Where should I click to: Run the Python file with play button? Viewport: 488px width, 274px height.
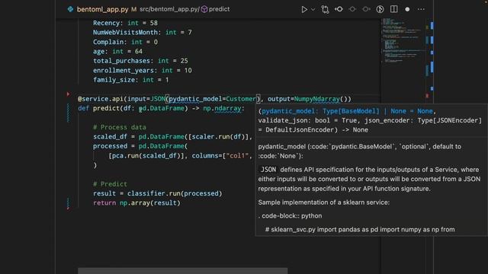[x=304, y=9]
